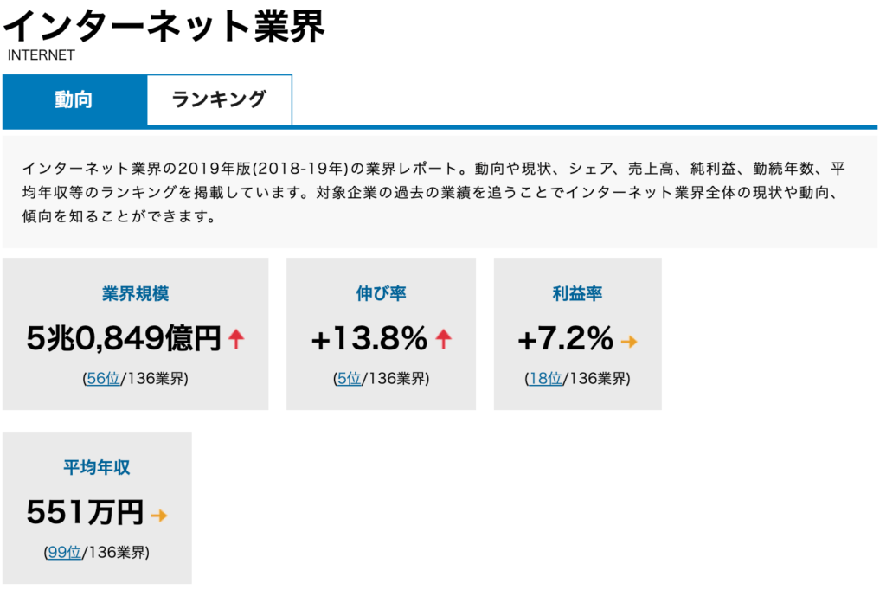
Task: Click the 伸び率 card heading
Action: (380, 294)
